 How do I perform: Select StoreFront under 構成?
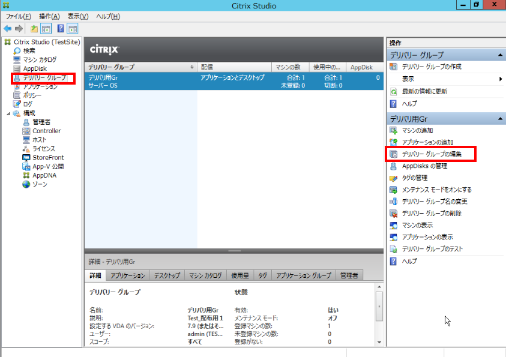[48, 157]
